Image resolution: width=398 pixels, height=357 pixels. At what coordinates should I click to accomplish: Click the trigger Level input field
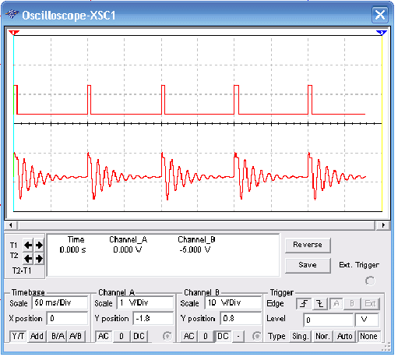(328, 320)
